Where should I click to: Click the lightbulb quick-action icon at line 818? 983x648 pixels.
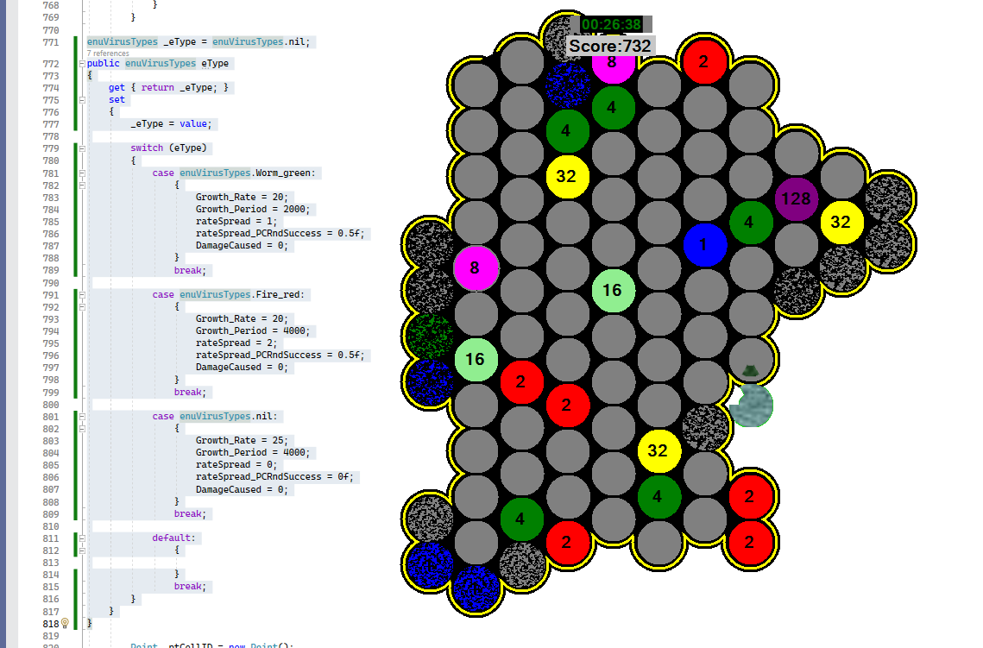65,624
